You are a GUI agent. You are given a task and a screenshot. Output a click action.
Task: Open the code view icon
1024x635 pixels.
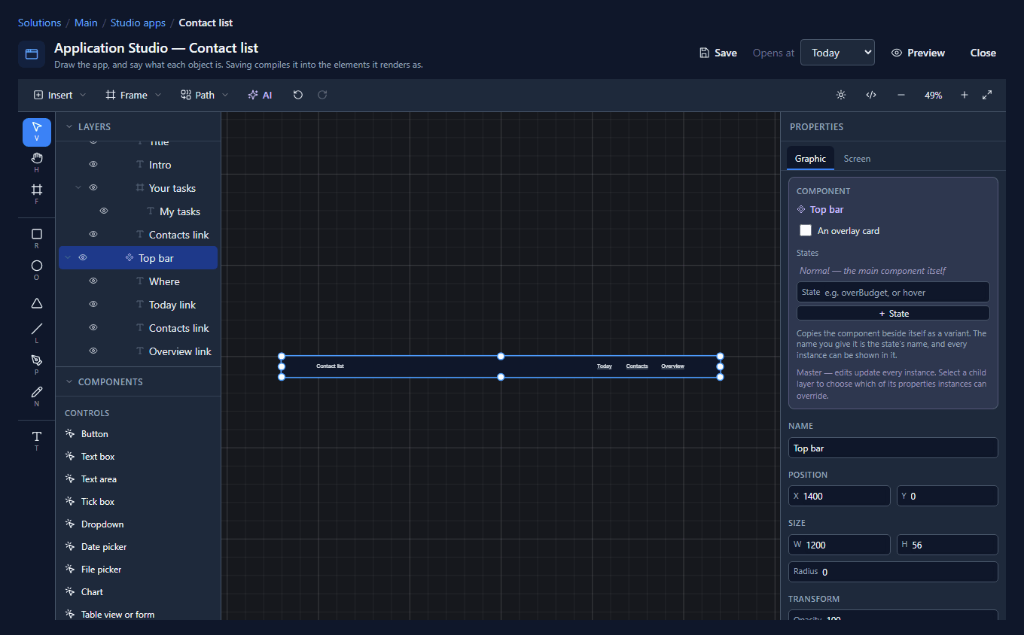(x=871, y=95)
